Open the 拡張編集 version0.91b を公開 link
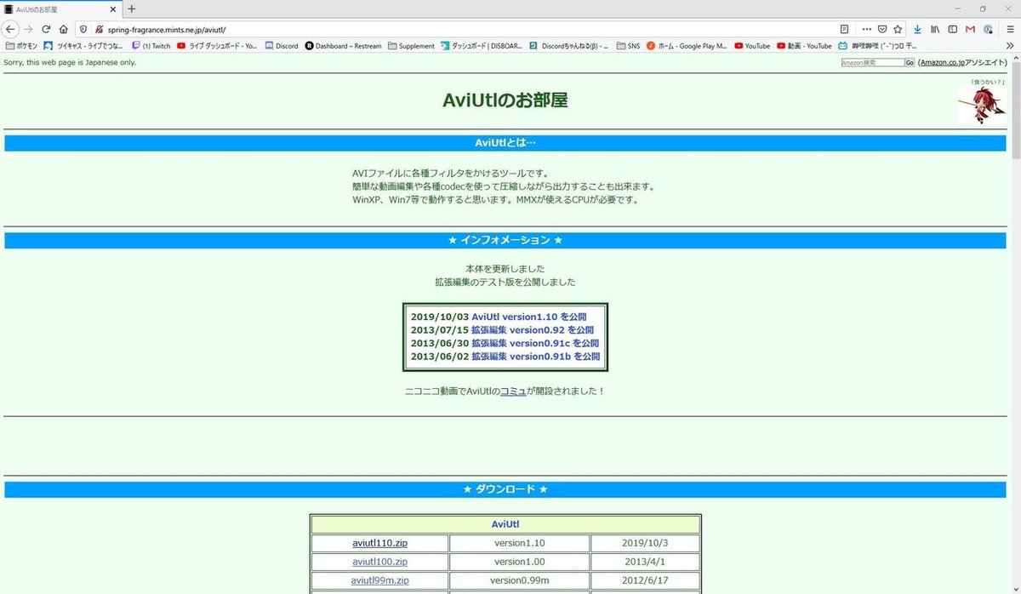This screenshot has height=594, width=1021. tap(535, 357)
